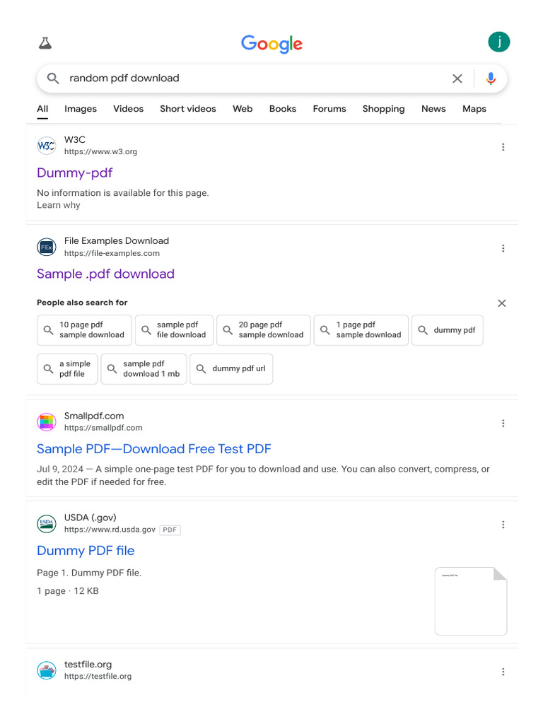This screenshot has height=724, width=543.
Task: Open the Dummy-pdf W3C link
Action: 75,173
